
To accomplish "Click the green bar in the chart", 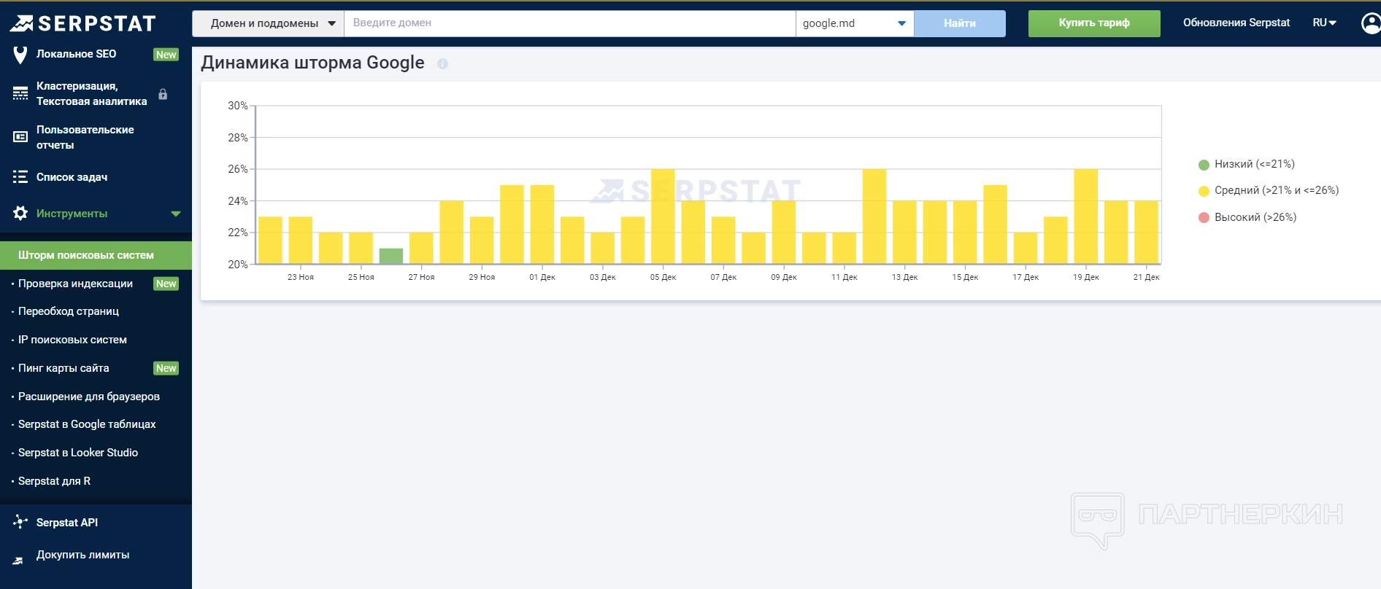I will (391, 256).
